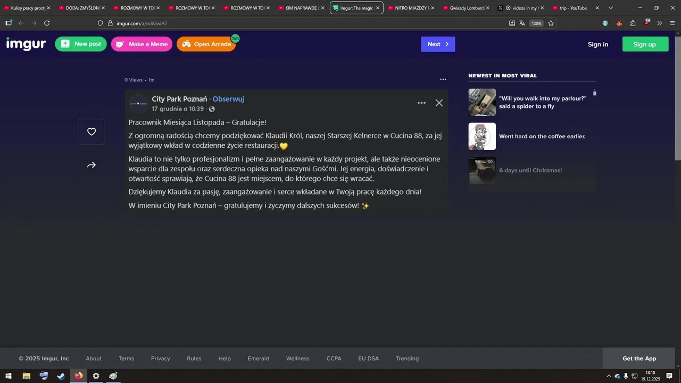
Task: Bookmark this page with the star
Action: 551,23
